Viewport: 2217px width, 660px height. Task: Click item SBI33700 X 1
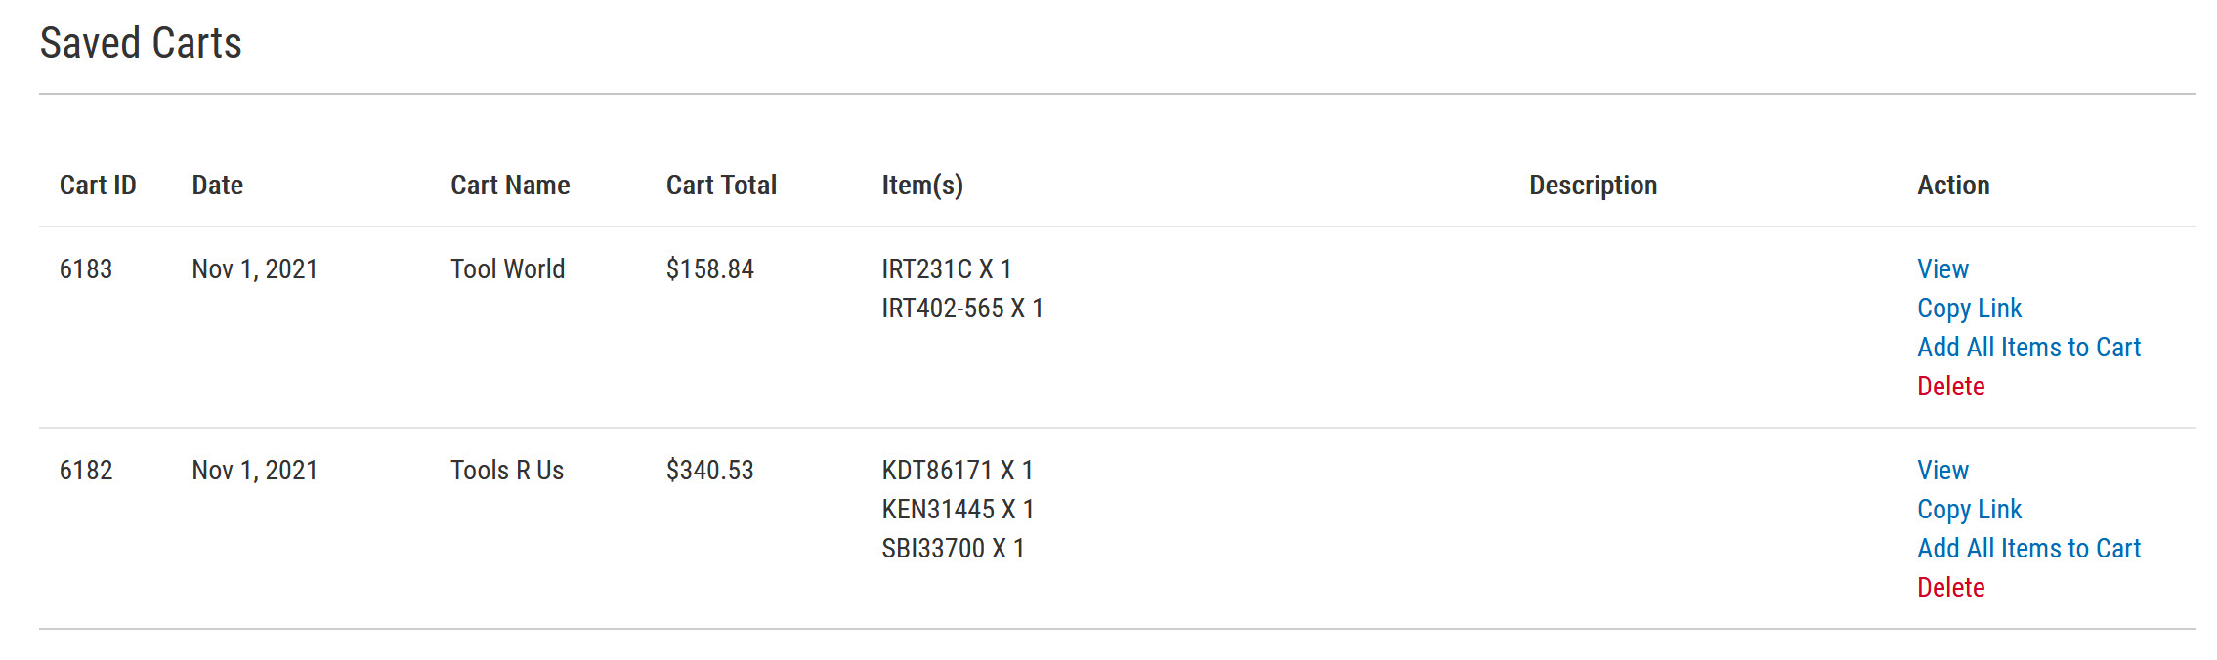pos(952,549)
